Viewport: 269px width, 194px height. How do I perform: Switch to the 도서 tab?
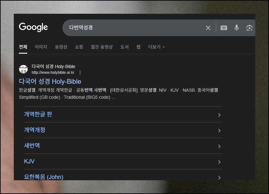[x=124, y=47]
